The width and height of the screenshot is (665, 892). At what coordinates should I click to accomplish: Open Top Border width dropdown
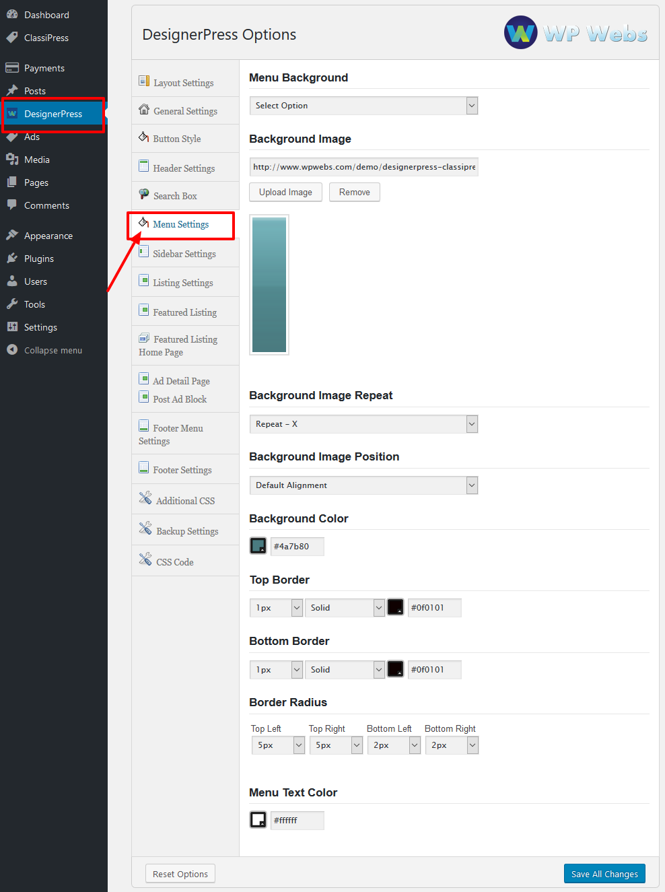[276, 608]
